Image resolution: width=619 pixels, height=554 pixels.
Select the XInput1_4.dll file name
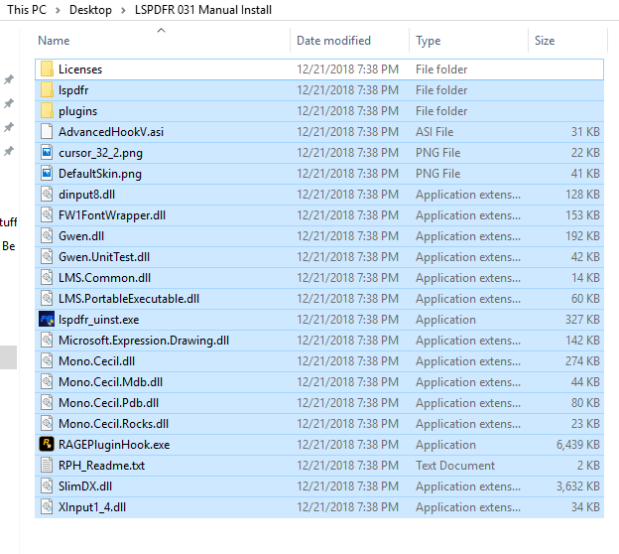point(92,507)
